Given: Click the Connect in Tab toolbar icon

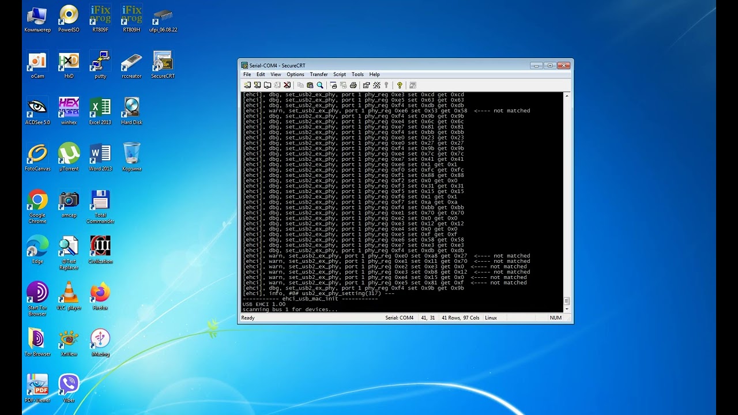Looking at the screenshot, I should [268, 85].
